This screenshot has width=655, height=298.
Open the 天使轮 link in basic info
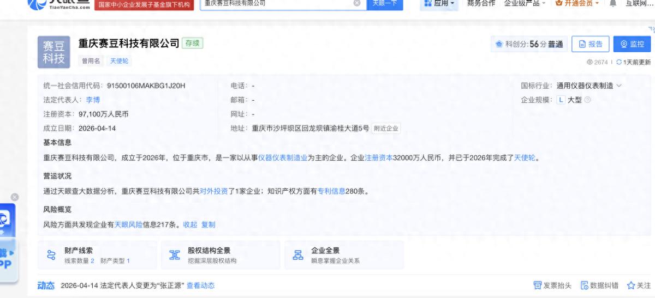[525, 158]
